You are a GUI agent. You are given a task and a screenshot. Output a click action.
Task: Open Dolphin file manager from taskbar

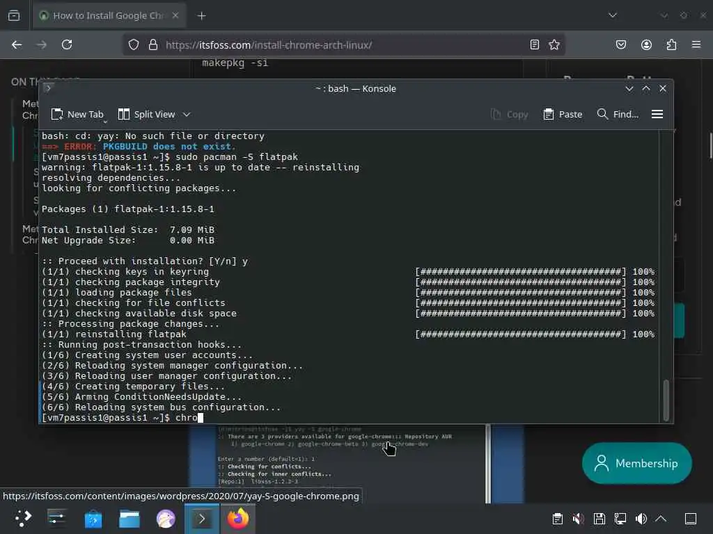pos(130,519)
